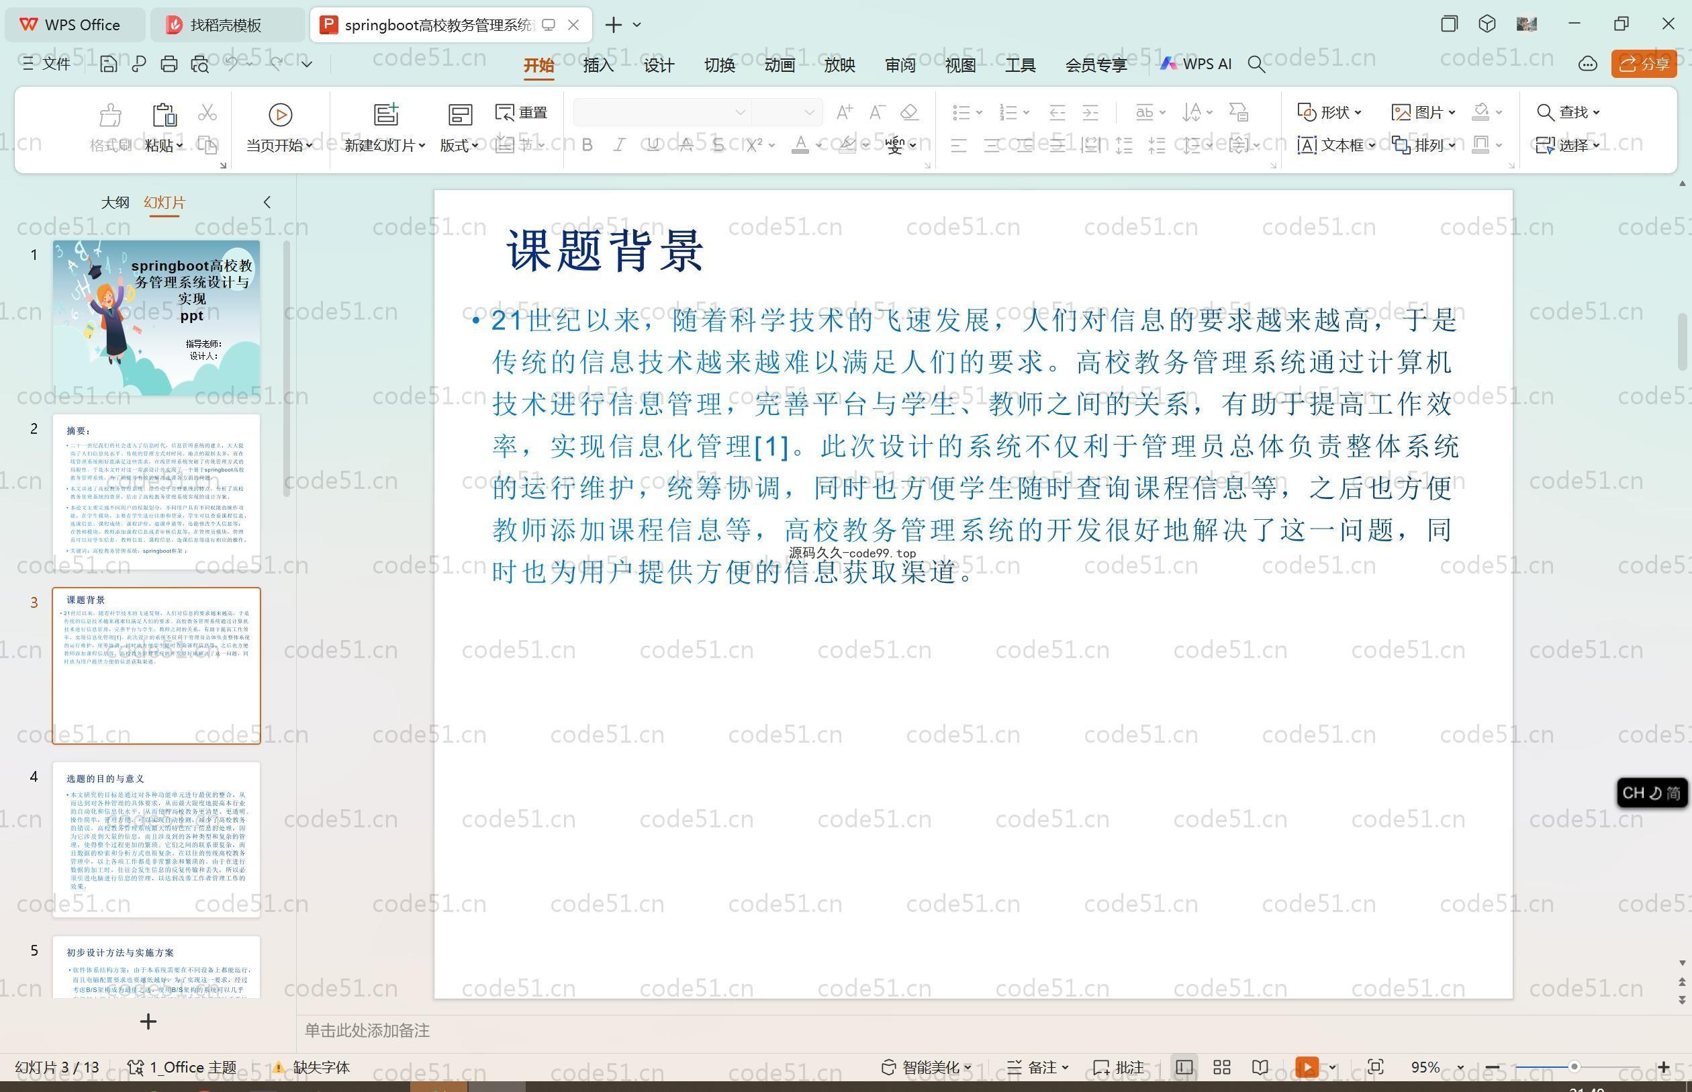The width and height of the screenshot is (1692, 1092).
Task: Collapse the slide thumbnail panel
Action: (x=267, y=202)
